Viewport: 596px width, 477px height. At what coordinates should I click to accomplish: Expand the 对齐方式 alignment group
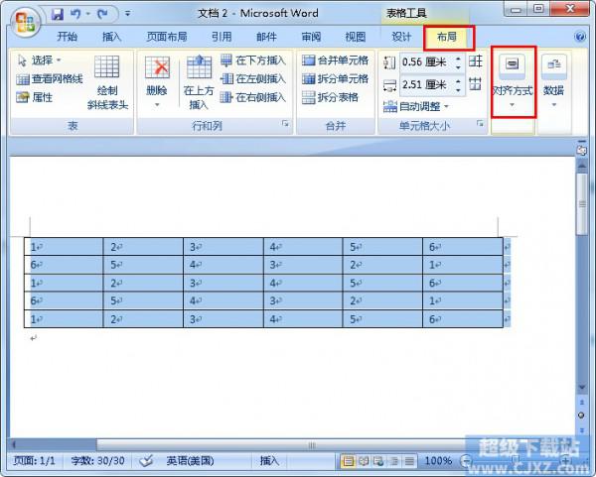click(513, 81)
